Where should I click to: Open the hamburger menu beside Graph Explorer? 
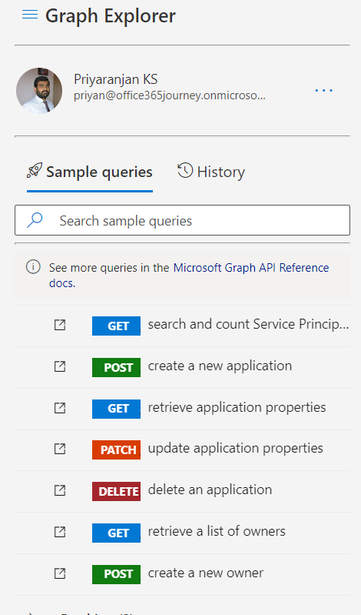30,15
